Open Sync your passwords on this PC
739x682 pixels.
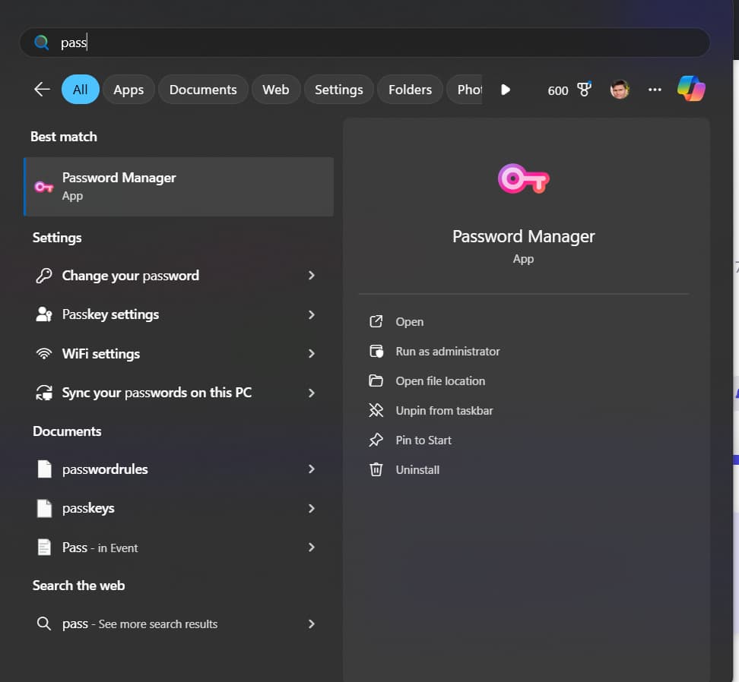point(178,393)
